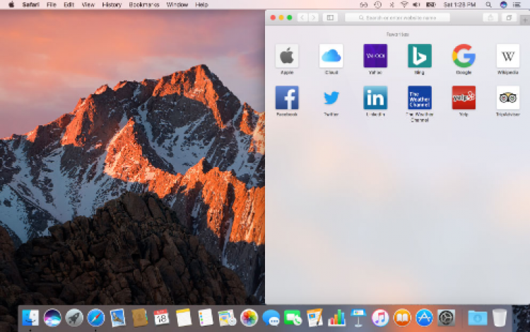Image resolution: width=530 pixels, height=332 pixels.
Task: Open Maps from the Dock
Action: [227, 318]
